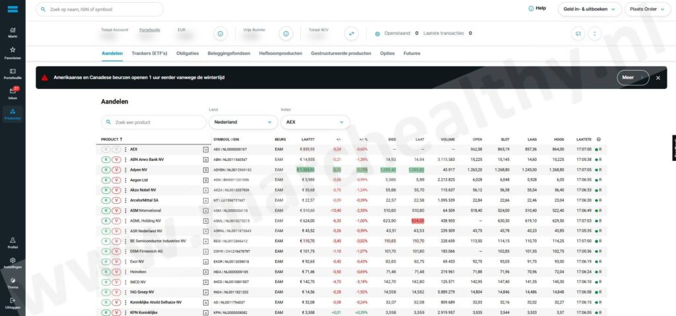676x316 pixels.
Task: Open the Obligaties tab
Action: click(x=187, y=53)
